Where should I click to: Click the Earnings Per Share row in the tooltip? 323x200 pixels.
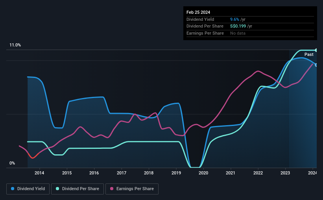250,33
